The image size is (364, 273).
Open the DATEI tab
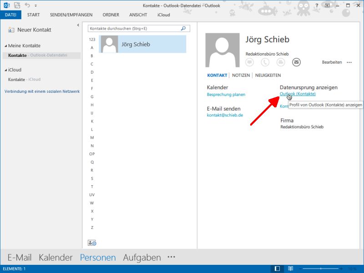(x=10, y=15)
